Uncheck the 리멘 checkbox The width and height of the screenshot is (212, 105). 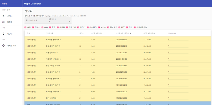[127, 28]
